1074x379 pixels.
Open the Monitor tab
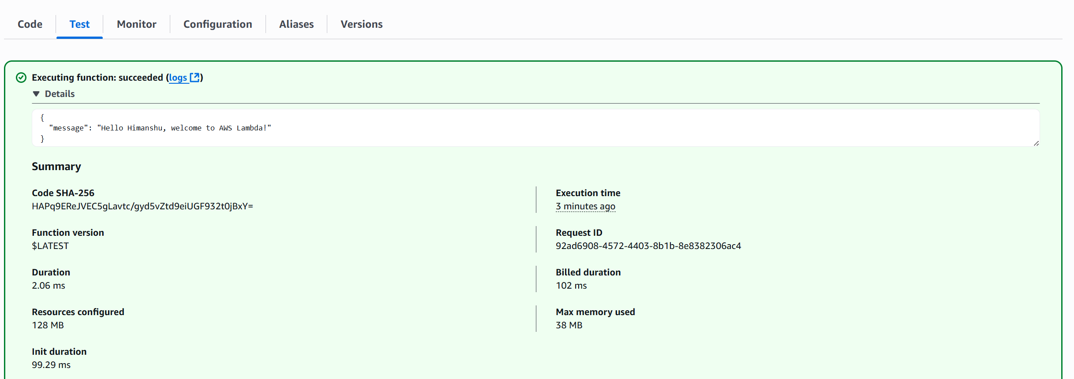(136, 24)
